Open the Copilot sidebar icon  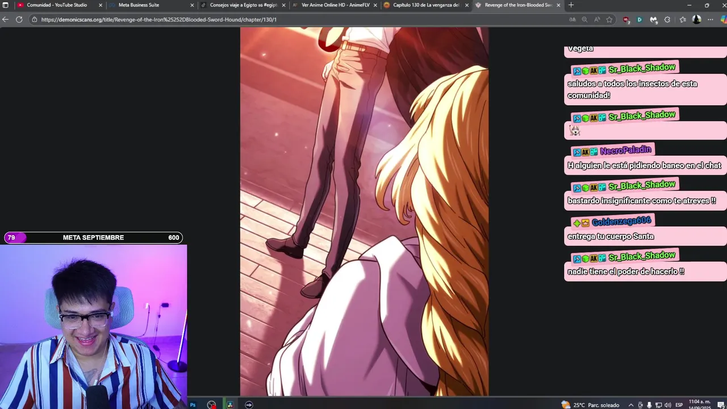724,19
